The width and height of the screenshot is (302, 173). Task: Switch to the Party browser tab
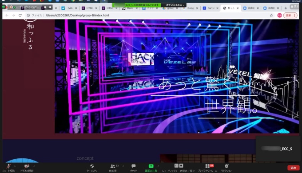coord(211,8)
